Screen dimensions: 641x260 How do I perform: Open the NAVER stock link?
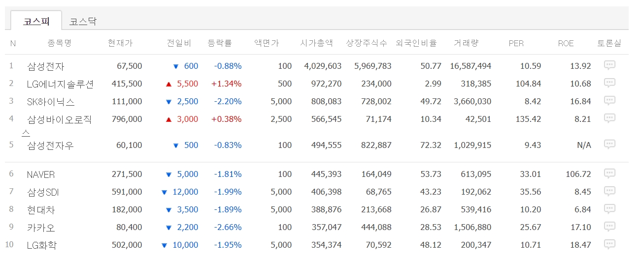41,174
